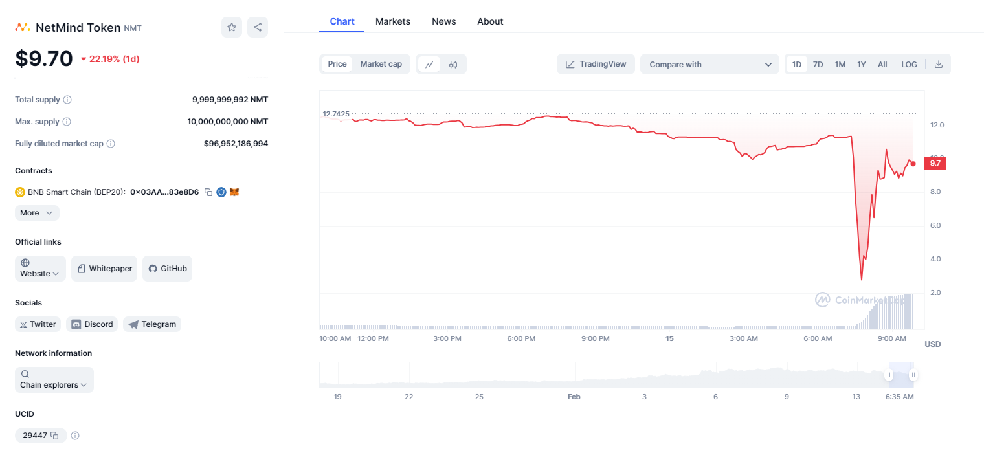Set chart range to 7D

[x=818, y=64]
